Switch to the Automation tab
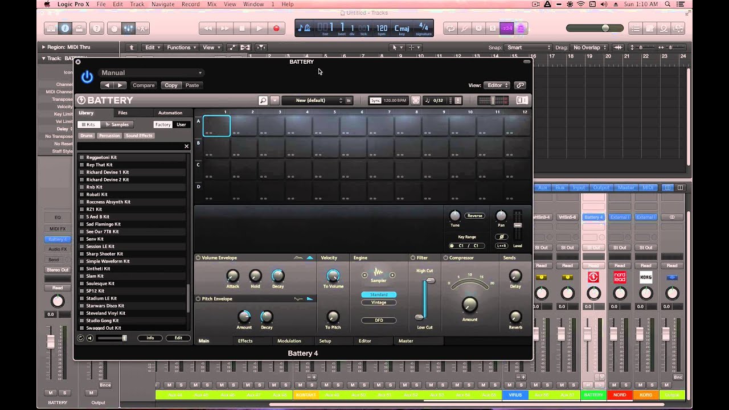Image resolution: width=729 pixels, height=410 pixels. point(170,113)
